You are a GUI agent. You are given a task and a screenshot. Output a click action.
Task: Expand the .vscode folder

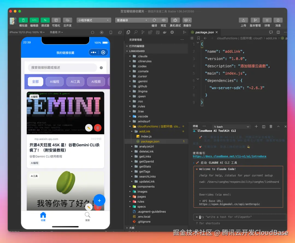coord(156,116)
